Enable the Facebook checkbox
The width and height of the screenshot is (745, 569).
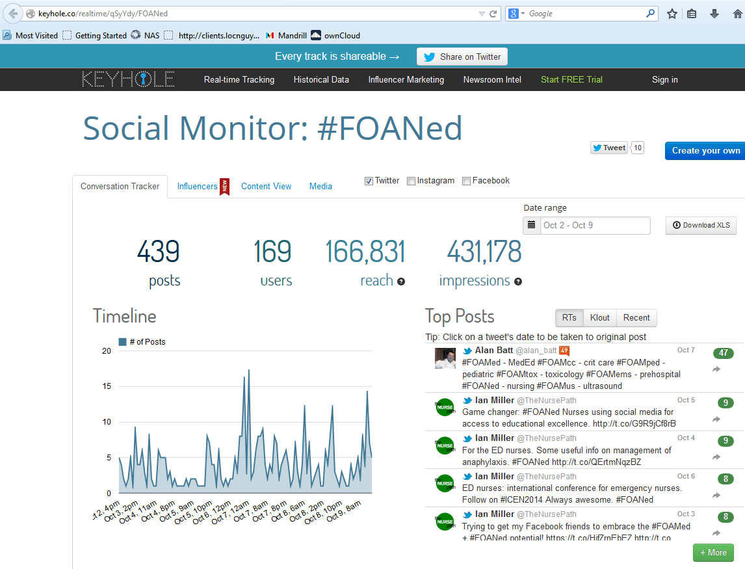(466, 181)
